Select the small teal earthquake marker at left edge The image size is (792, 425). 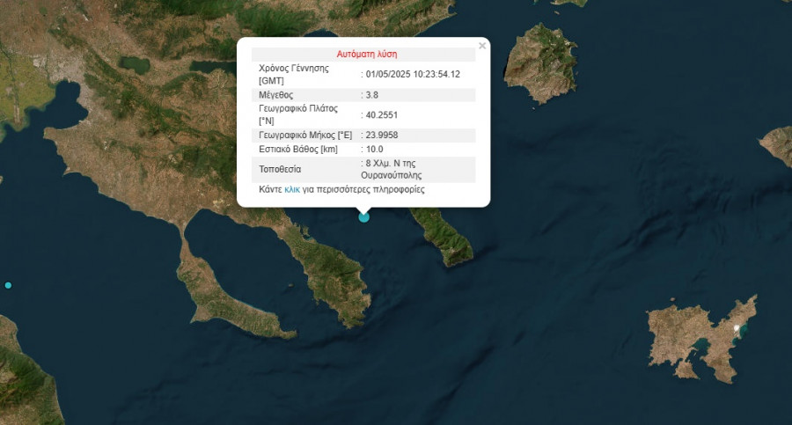point(8,285)
